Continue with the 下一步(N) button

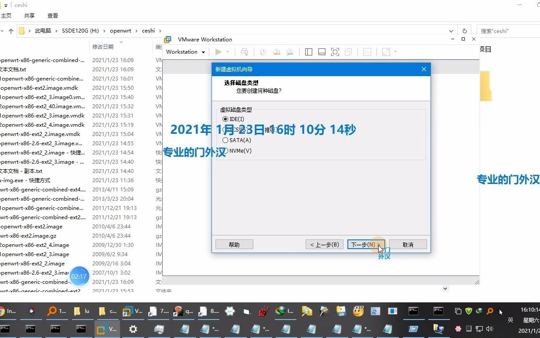(366, 245)
